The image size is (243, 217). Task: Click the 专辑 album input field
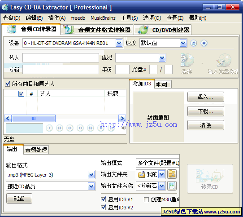(x=61, y=69)
